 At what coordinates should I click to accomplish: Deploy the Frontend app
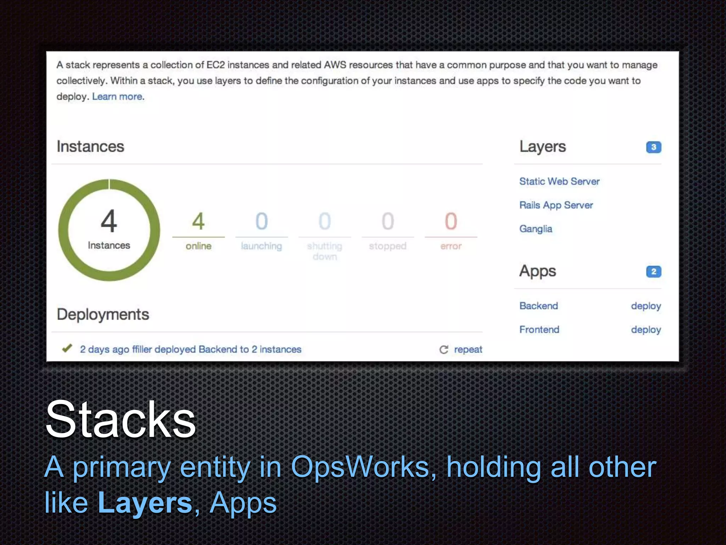coord(646,330)
